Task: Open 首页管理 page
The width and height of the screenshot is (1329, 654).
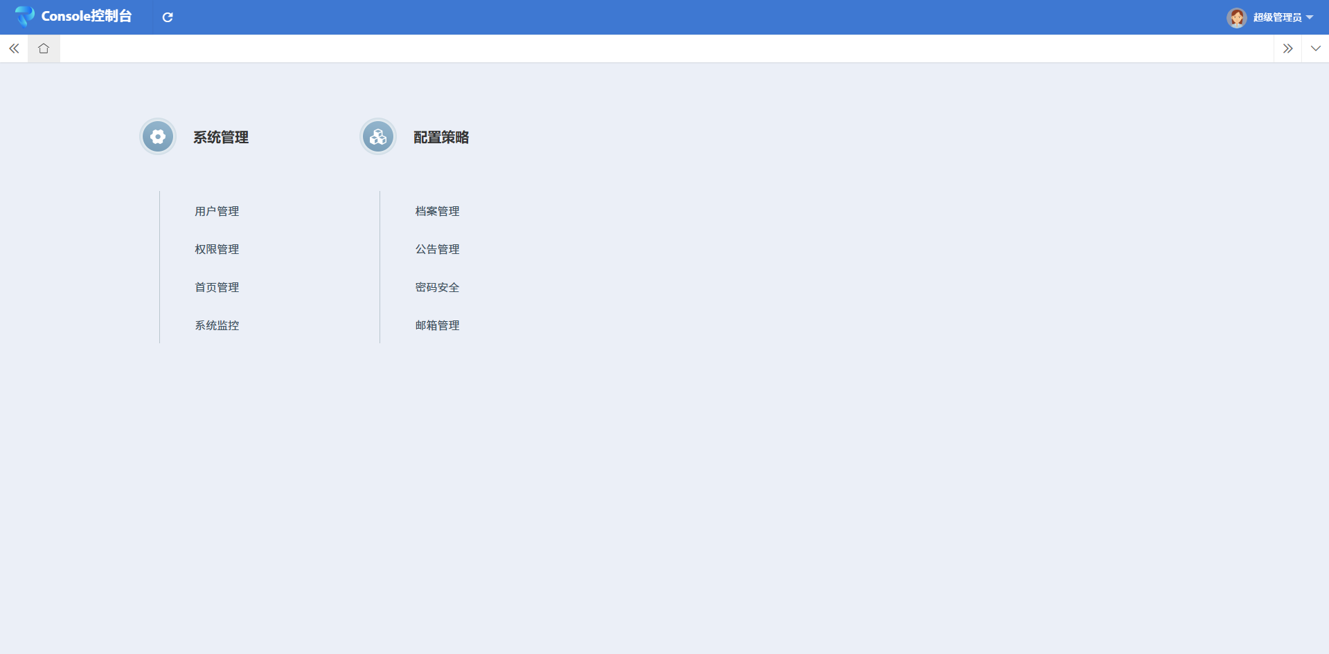Action: (x=217, y=287)
